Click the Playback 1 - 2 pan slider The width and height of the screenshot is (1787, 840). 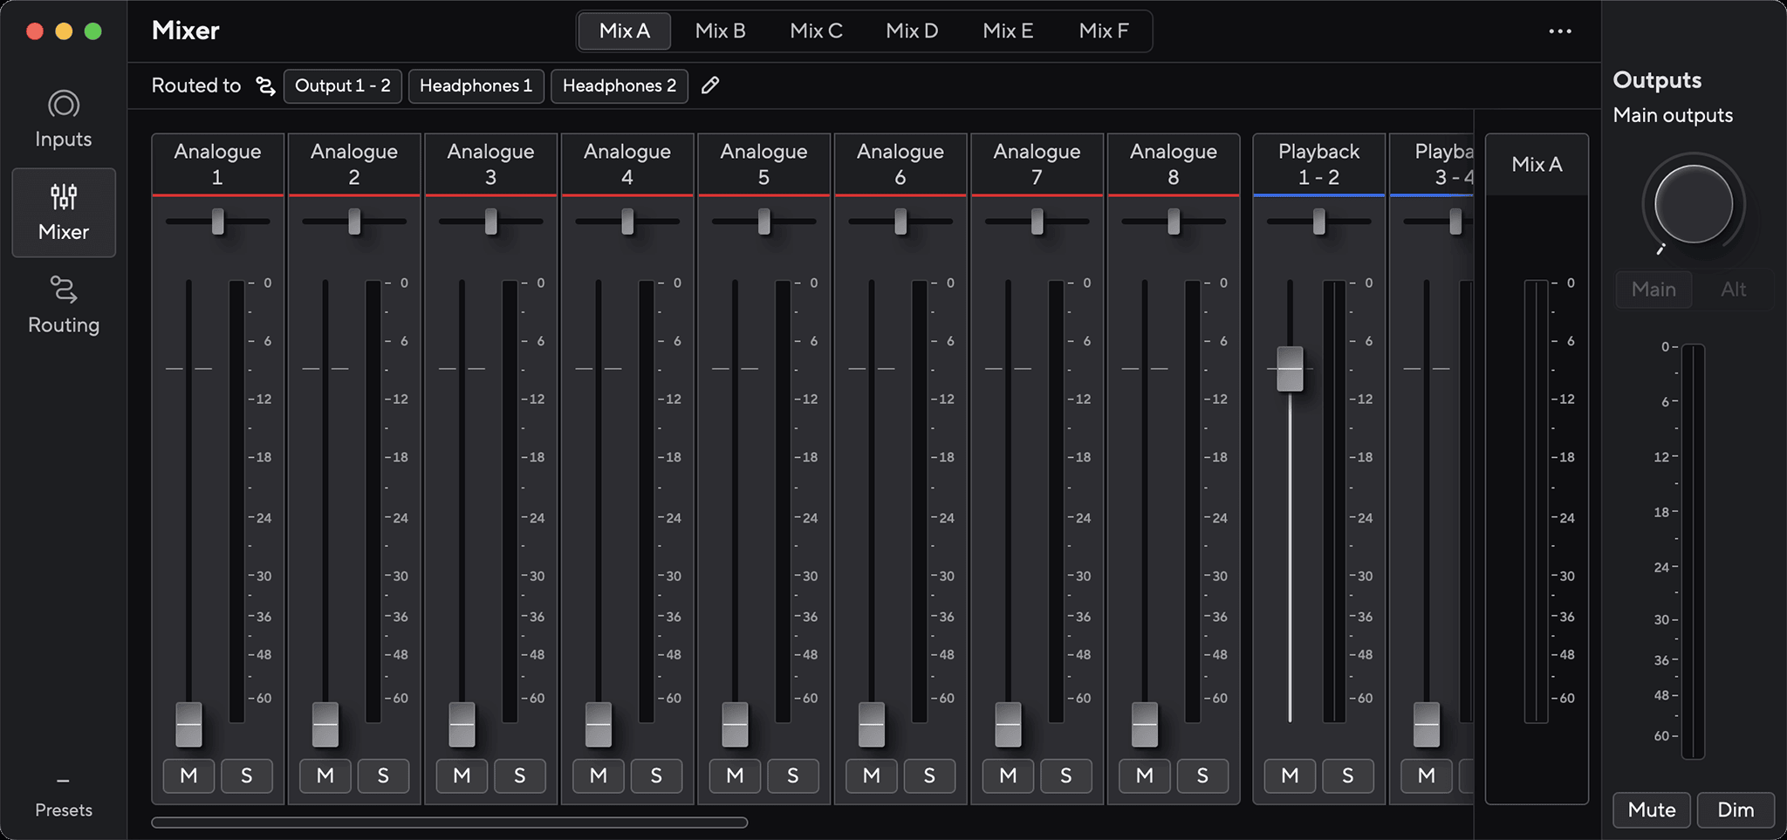coord(1318,222)
